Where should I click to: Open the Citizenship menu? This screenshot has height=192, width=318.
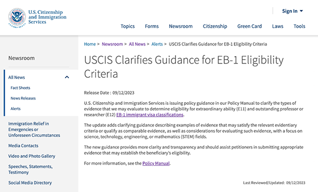click(x=215, y=26)
